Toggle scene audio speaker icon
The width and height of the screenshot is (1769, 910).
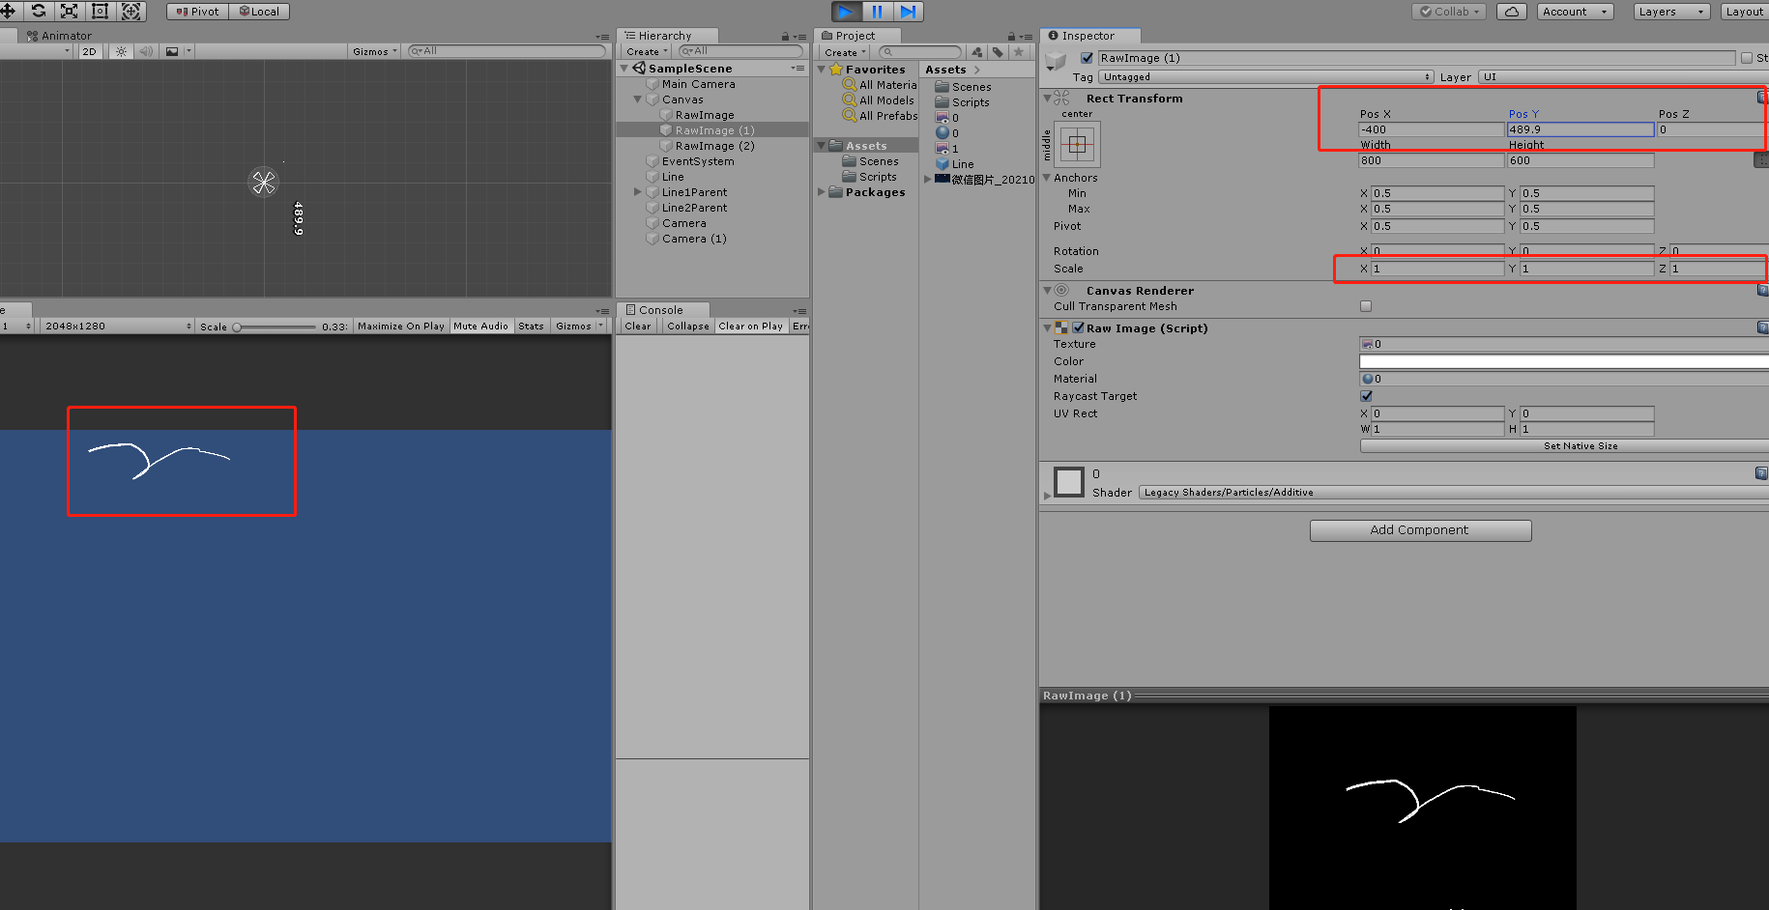pyautogui.click(x=146, y=51)
